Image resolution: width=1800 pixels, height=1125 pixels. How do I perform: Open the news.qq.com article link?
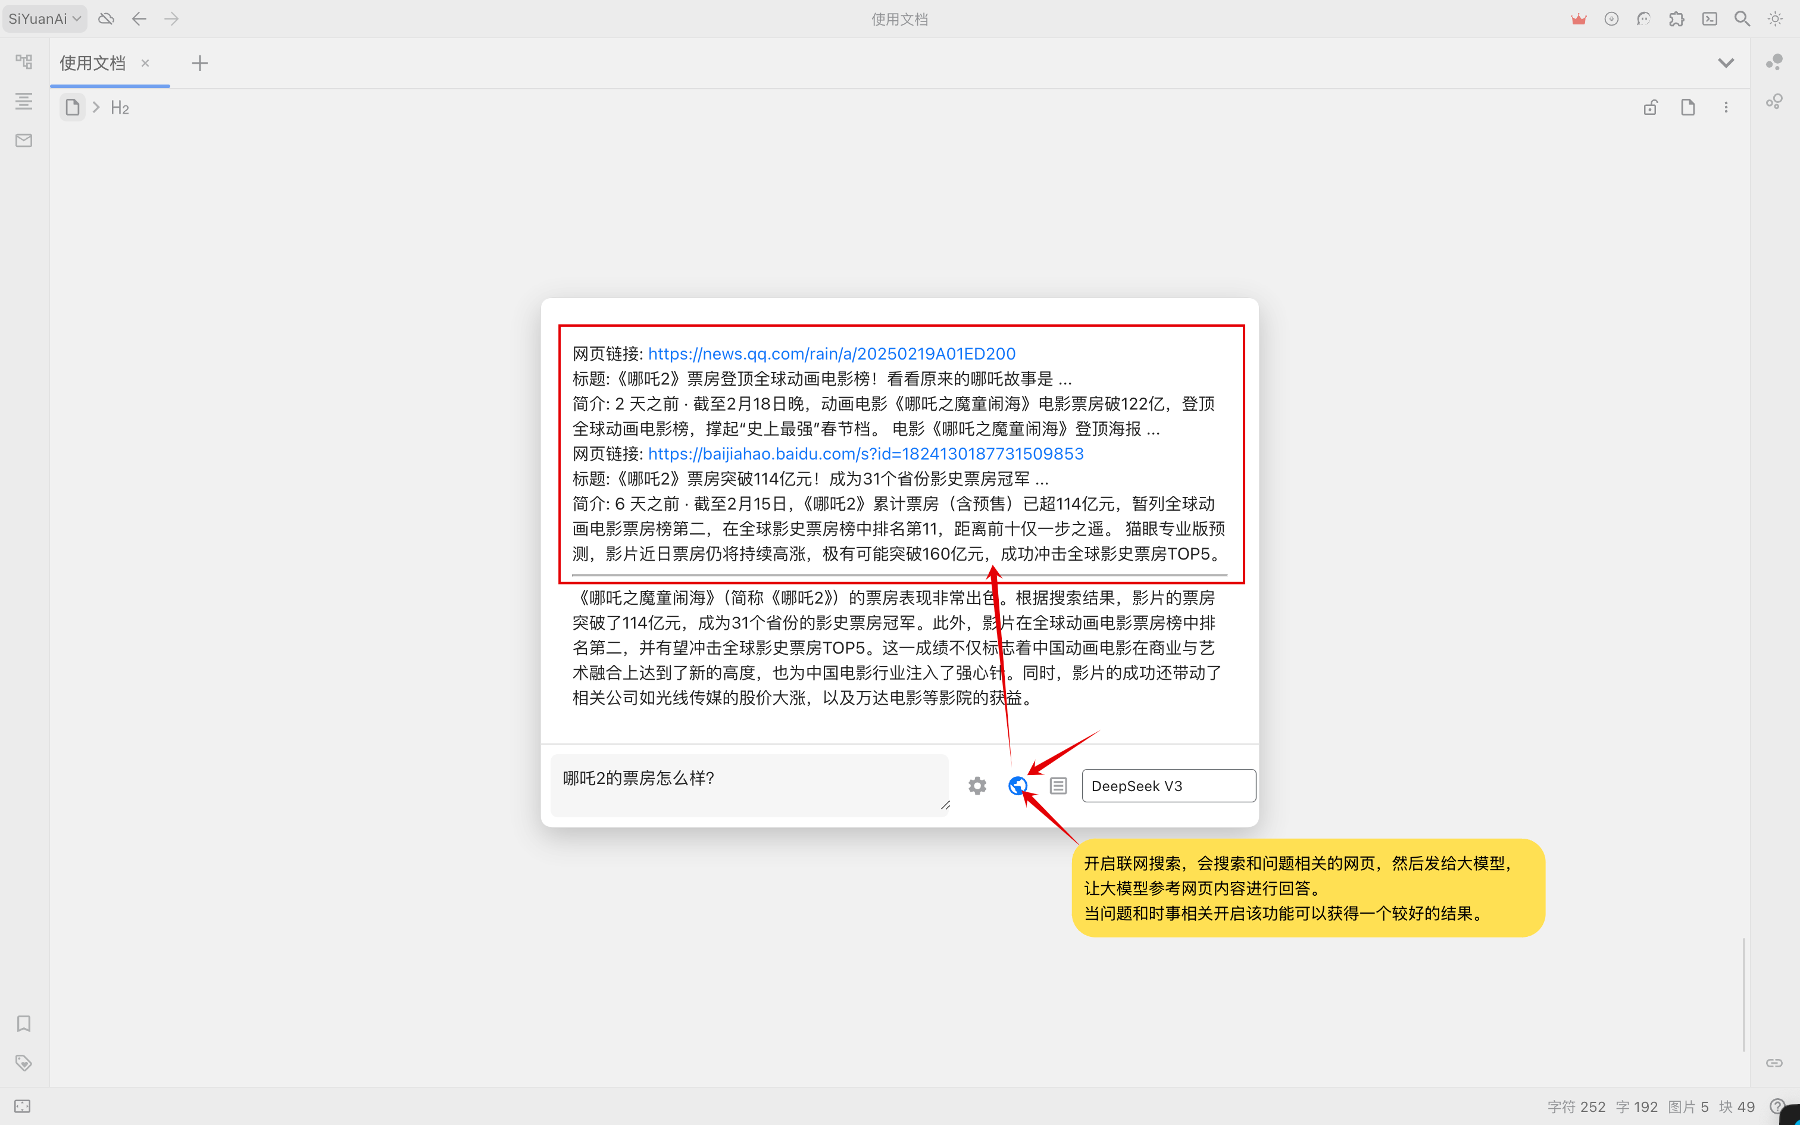[x=832, y=354]
